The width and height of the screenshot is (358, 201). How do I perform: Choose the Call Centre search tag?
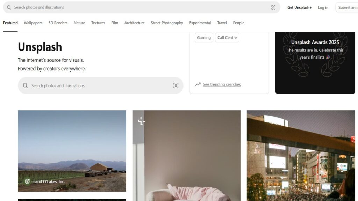pos(227,38)
